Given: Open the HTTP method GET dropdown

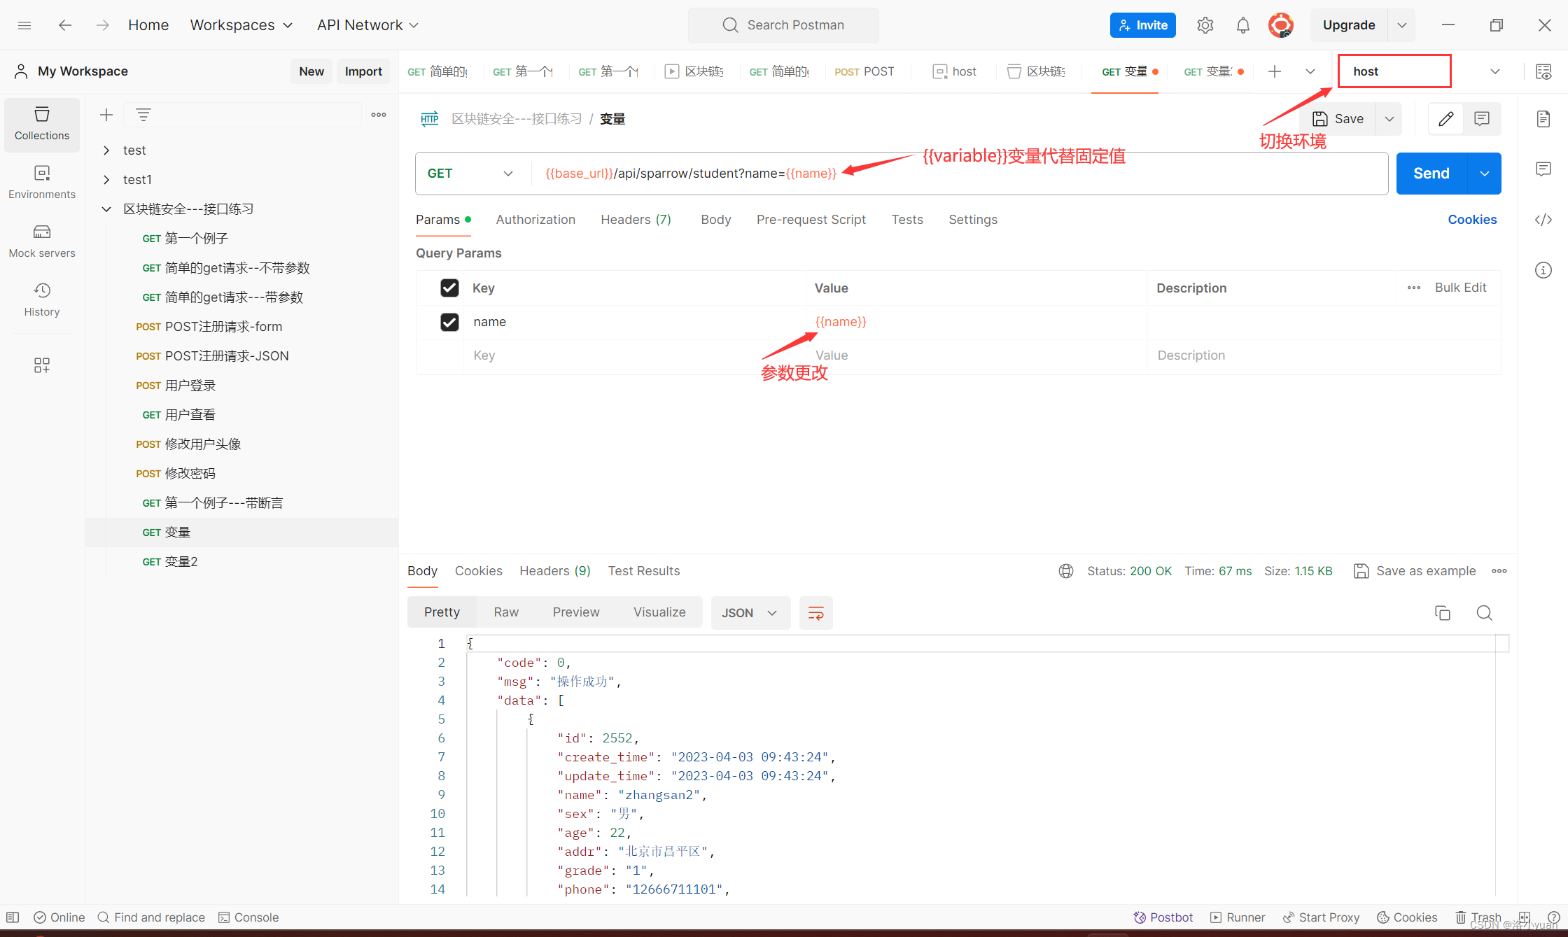Looking at the screenshot, I should tap(470, 174).
